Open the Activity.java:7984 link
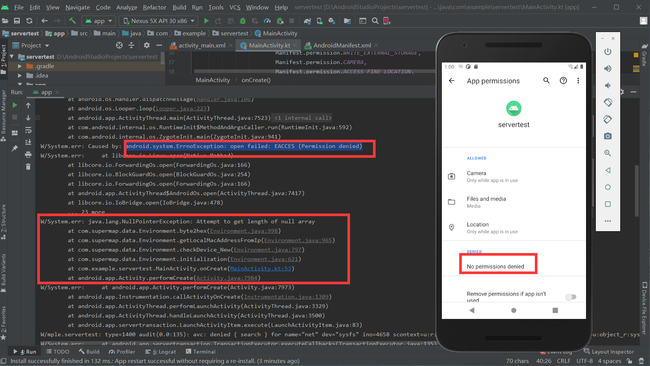Image resolution: width=650 pixels, height=366 pixels. click(227, 278)
